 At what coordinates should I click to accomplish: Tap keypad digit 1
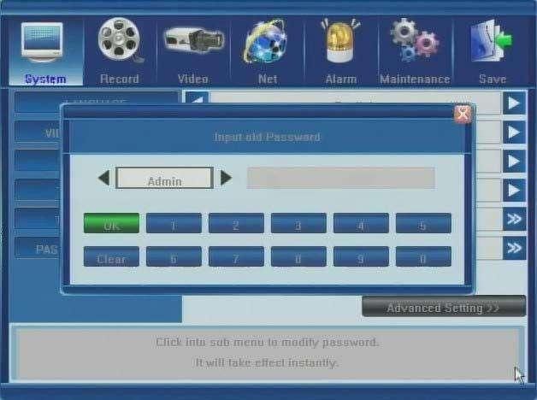174,223
